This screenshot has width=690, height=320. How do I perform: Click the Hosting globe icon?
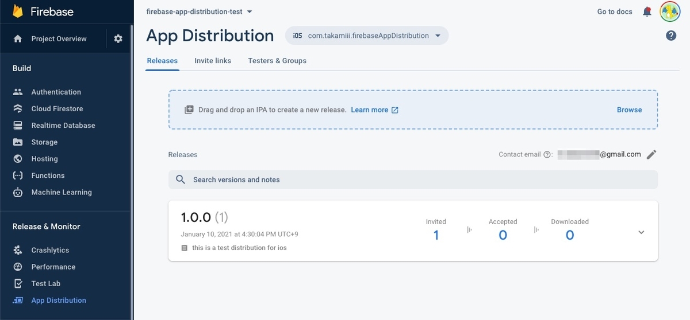point(18,159)
